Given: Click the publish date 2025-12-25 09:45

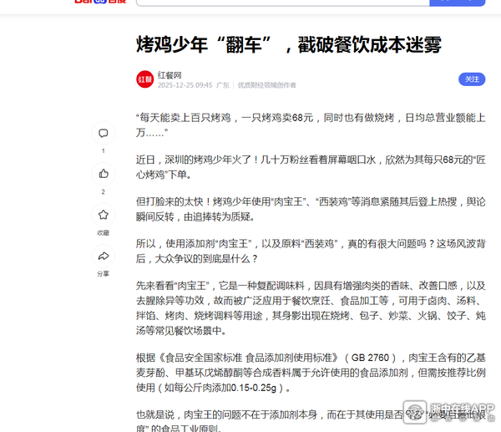Looking at the screenshot, I should (185, 85).
